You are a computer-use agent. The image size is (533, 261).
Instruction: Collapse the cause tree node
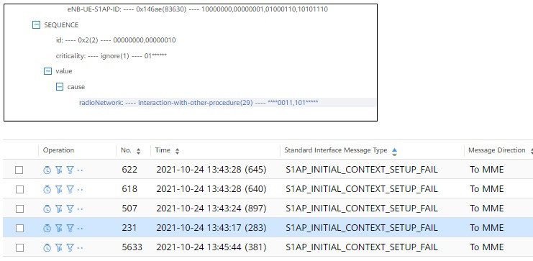click(60, 87)
